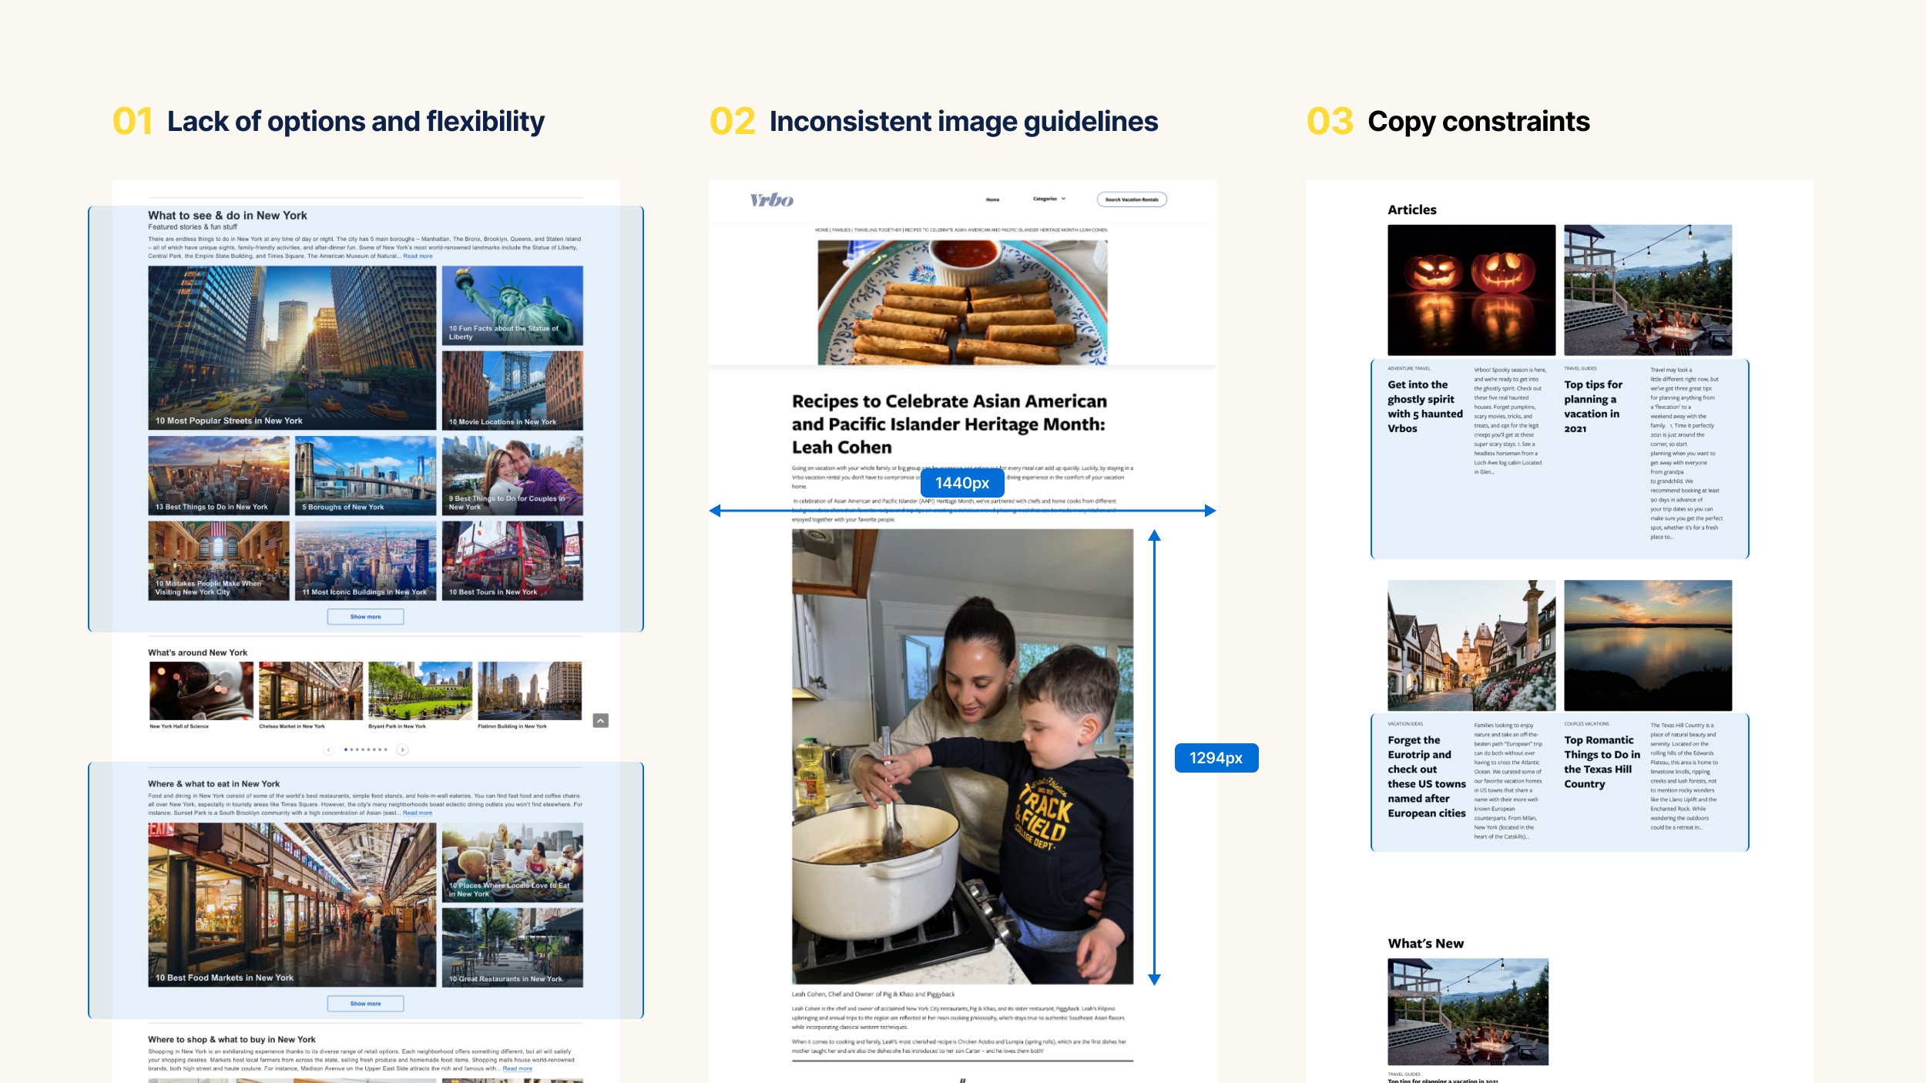This screenshot has height=1083, width=1926.
Task: Click the Leah Cohen photo caption
Action: [873, 994]
